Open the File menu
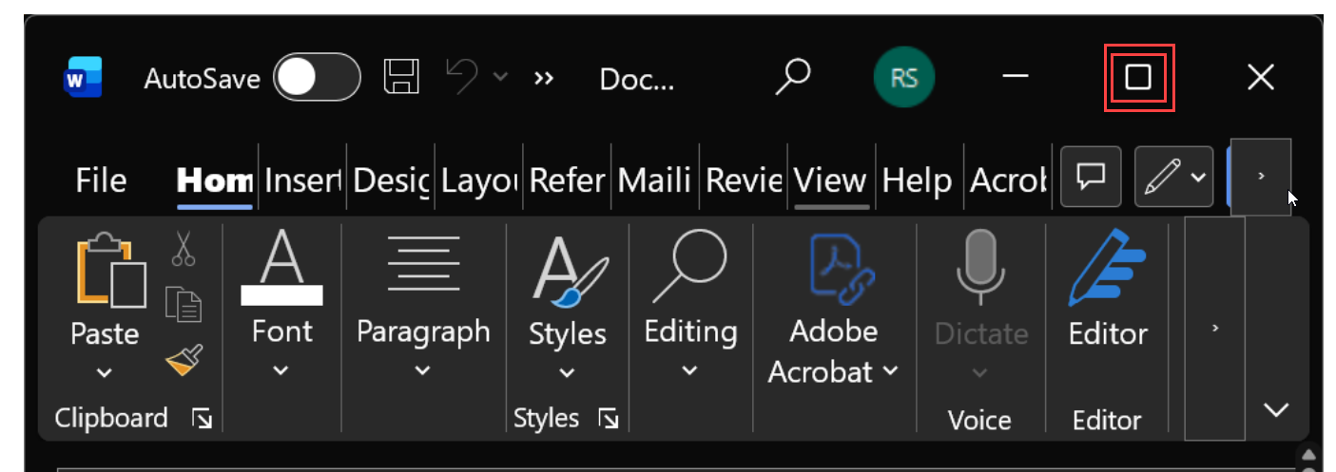Viewport: 1336px width, 472px height. [x=102, y=179]
